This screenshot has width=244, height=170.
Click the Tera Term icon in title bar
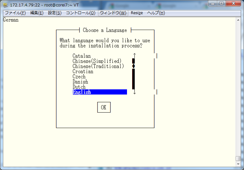click(x=6, y=5)
